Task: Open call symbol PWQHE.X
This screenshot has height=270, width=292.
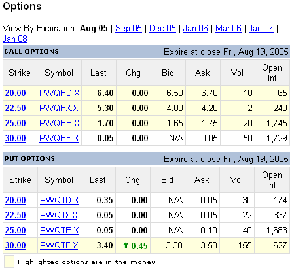Action: click(60, 123)
